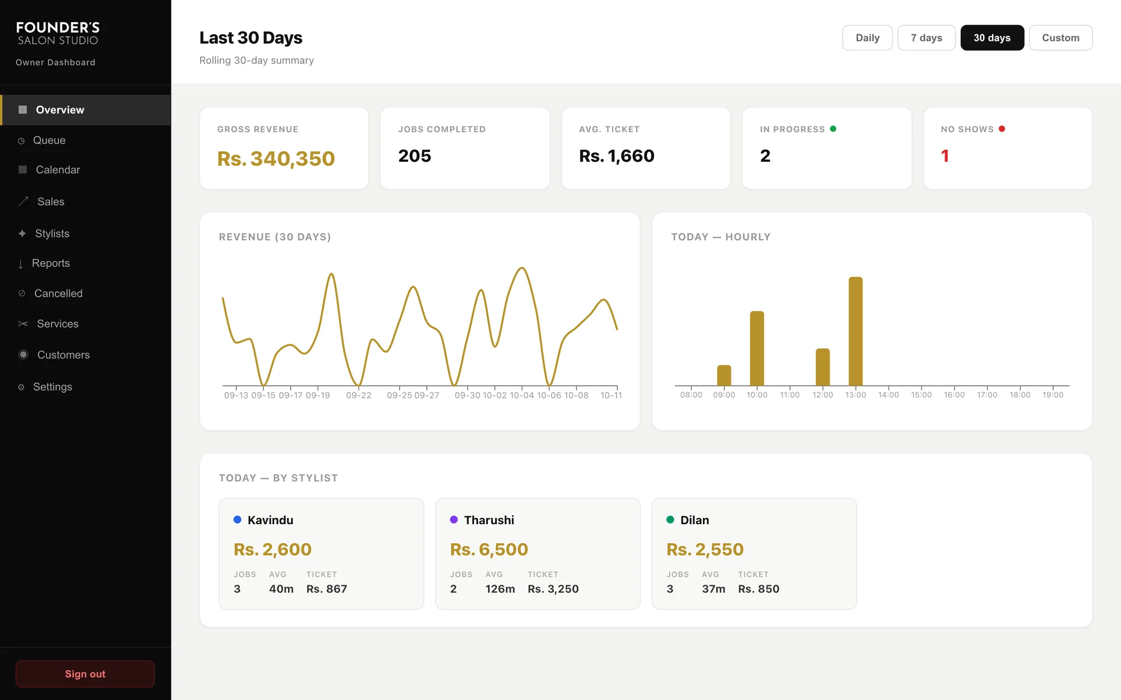Viewport: 1121px width, 700px height.
Task: Open Kavindu's stylist card
Action: pos(321,554)
